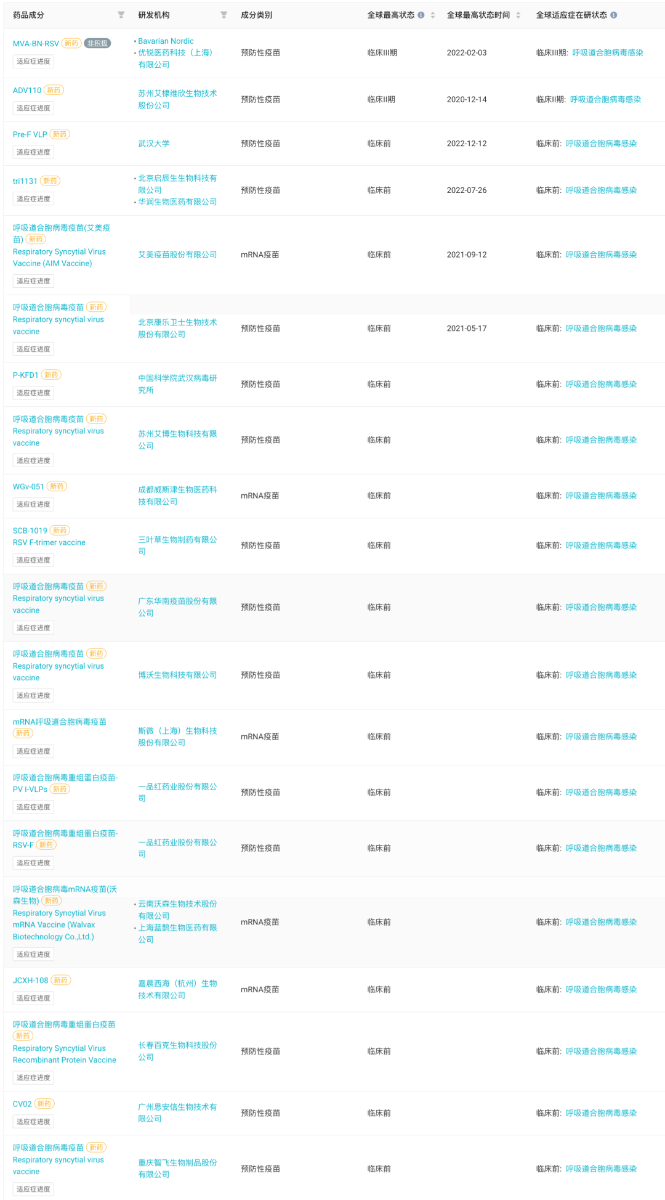Open 上海蓝鹊生物医药有限公司 link
The height and width of the screenshot is (1200, 665).
(177, 934)
